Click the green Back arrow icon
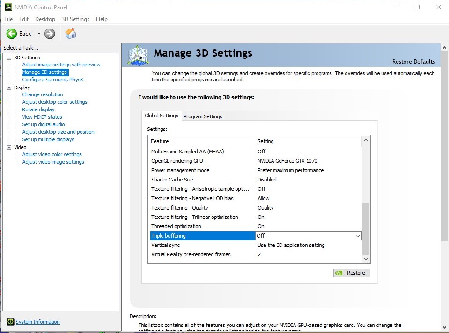The height and width of the screenshot is (333, 449). pos(12,34)
